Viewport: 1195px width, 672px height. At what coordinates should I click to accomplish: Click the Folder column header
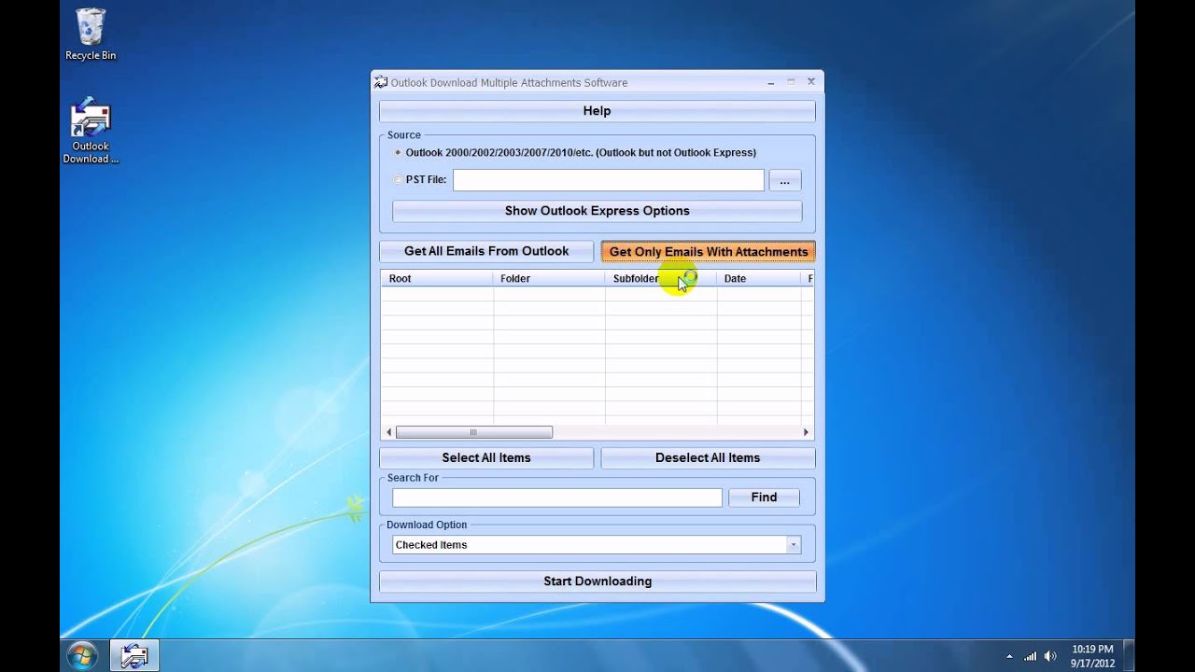[549, 278]
